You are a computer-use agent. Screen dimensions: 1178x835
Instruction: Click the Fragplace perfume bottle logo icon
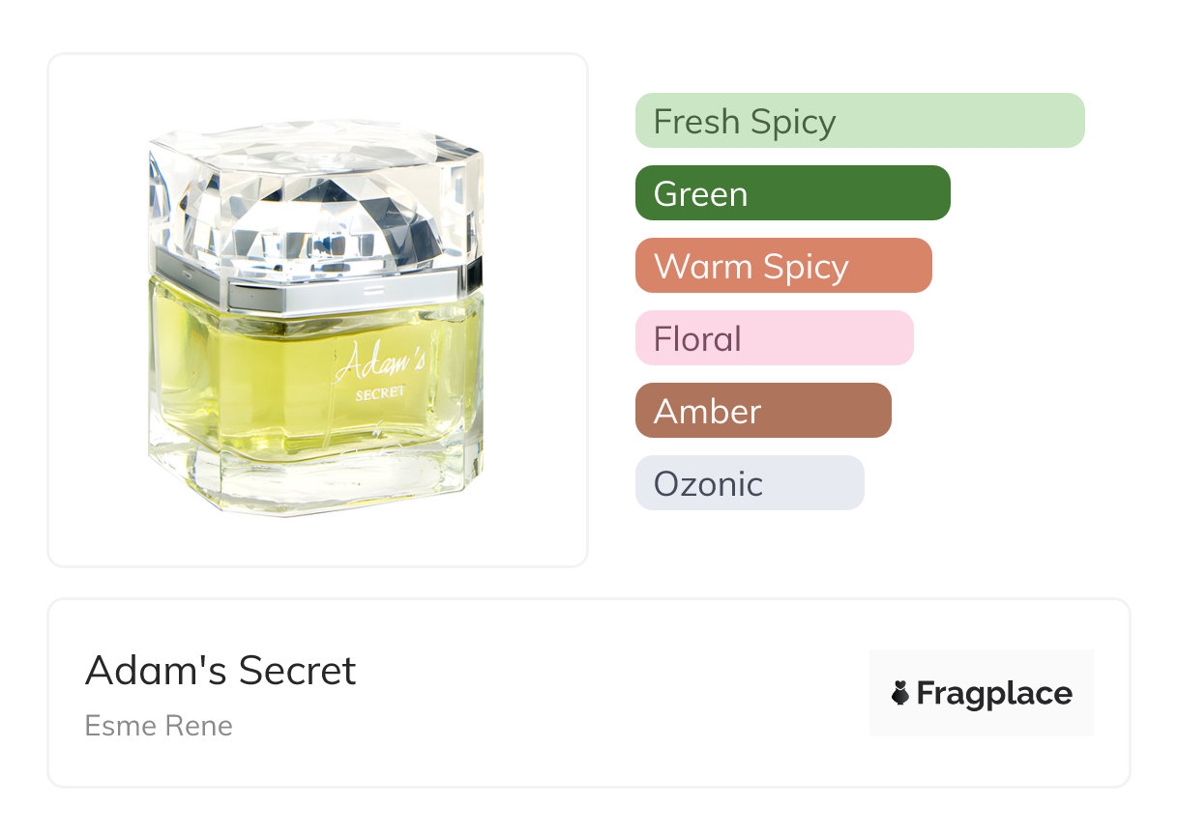[900, 693]
